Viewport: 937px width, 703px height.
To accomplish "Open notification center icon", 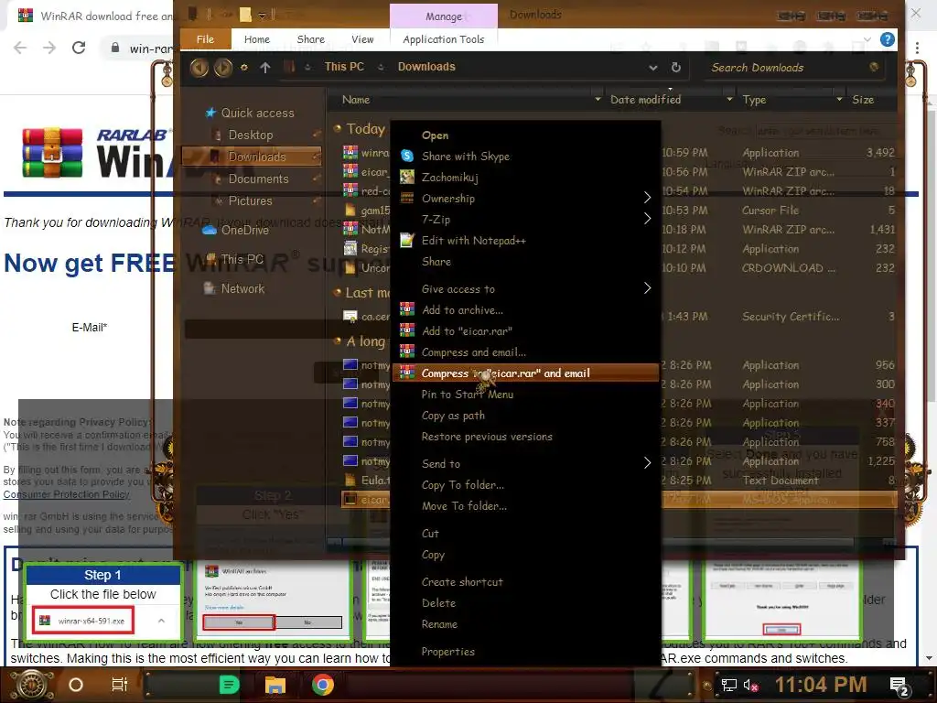I will point(899,686).
